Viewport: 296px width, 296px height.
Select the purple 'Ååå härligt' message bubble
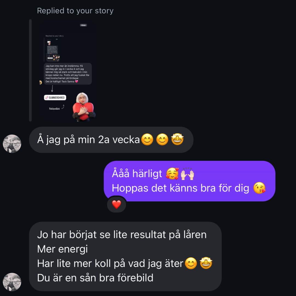point(190,181)
